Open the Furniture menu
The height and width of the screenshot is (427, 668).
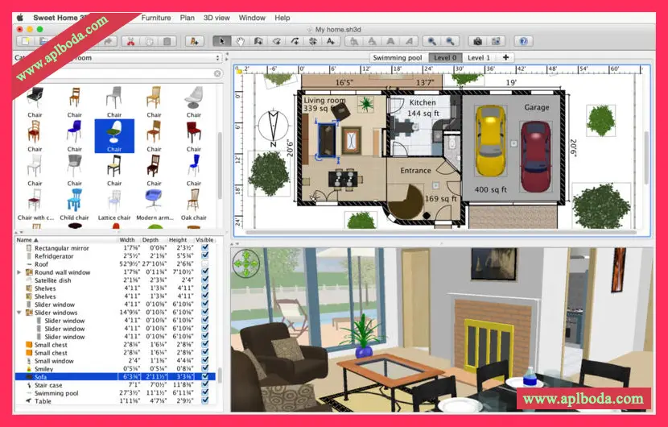(x=156, y=17)
